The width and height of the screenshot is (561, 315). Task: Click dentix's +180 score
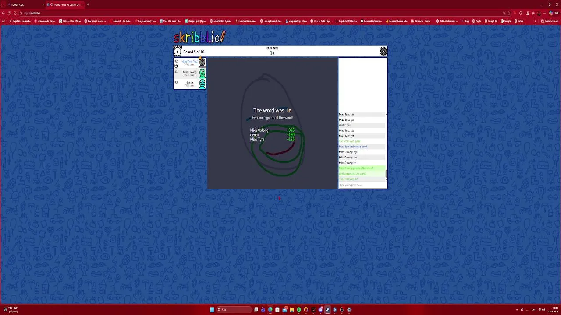(x=291, y=135)
